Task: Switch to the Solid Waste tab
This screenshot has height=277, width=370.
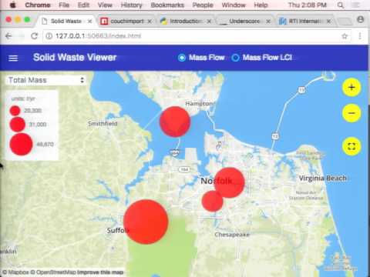Action: pos(66,22)
